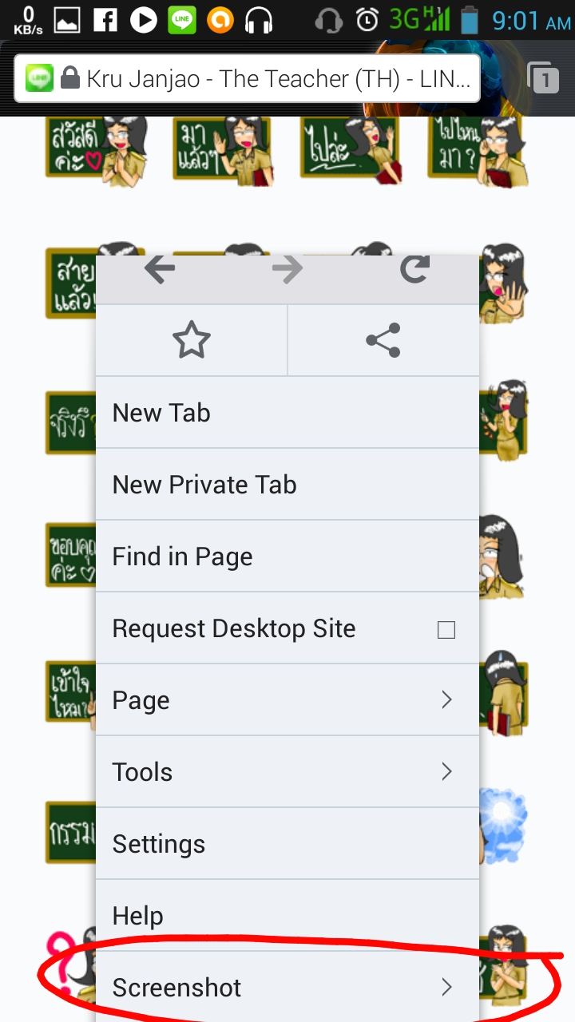The height and width of the screenshot is (1022, 575).
Task: Tap the back arrow in the menu
Action: pos(160,271)
